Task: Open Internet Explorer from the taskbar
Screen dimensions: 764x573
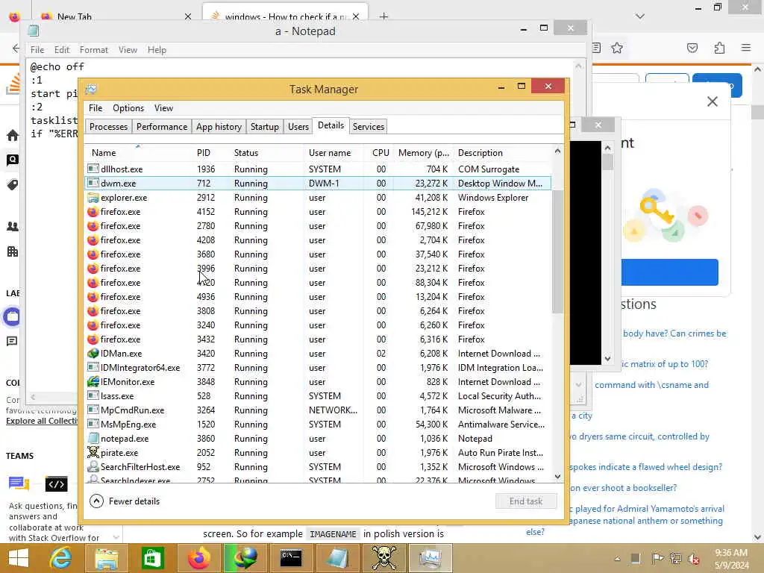Action: click(x=60, y=558)
